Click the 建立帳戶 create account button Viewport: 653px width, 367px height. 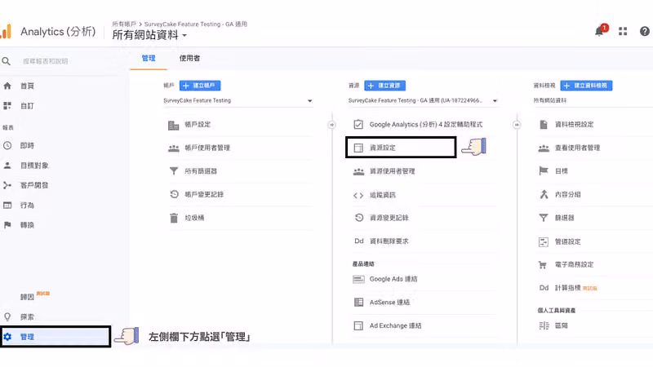tap(200, 86)
